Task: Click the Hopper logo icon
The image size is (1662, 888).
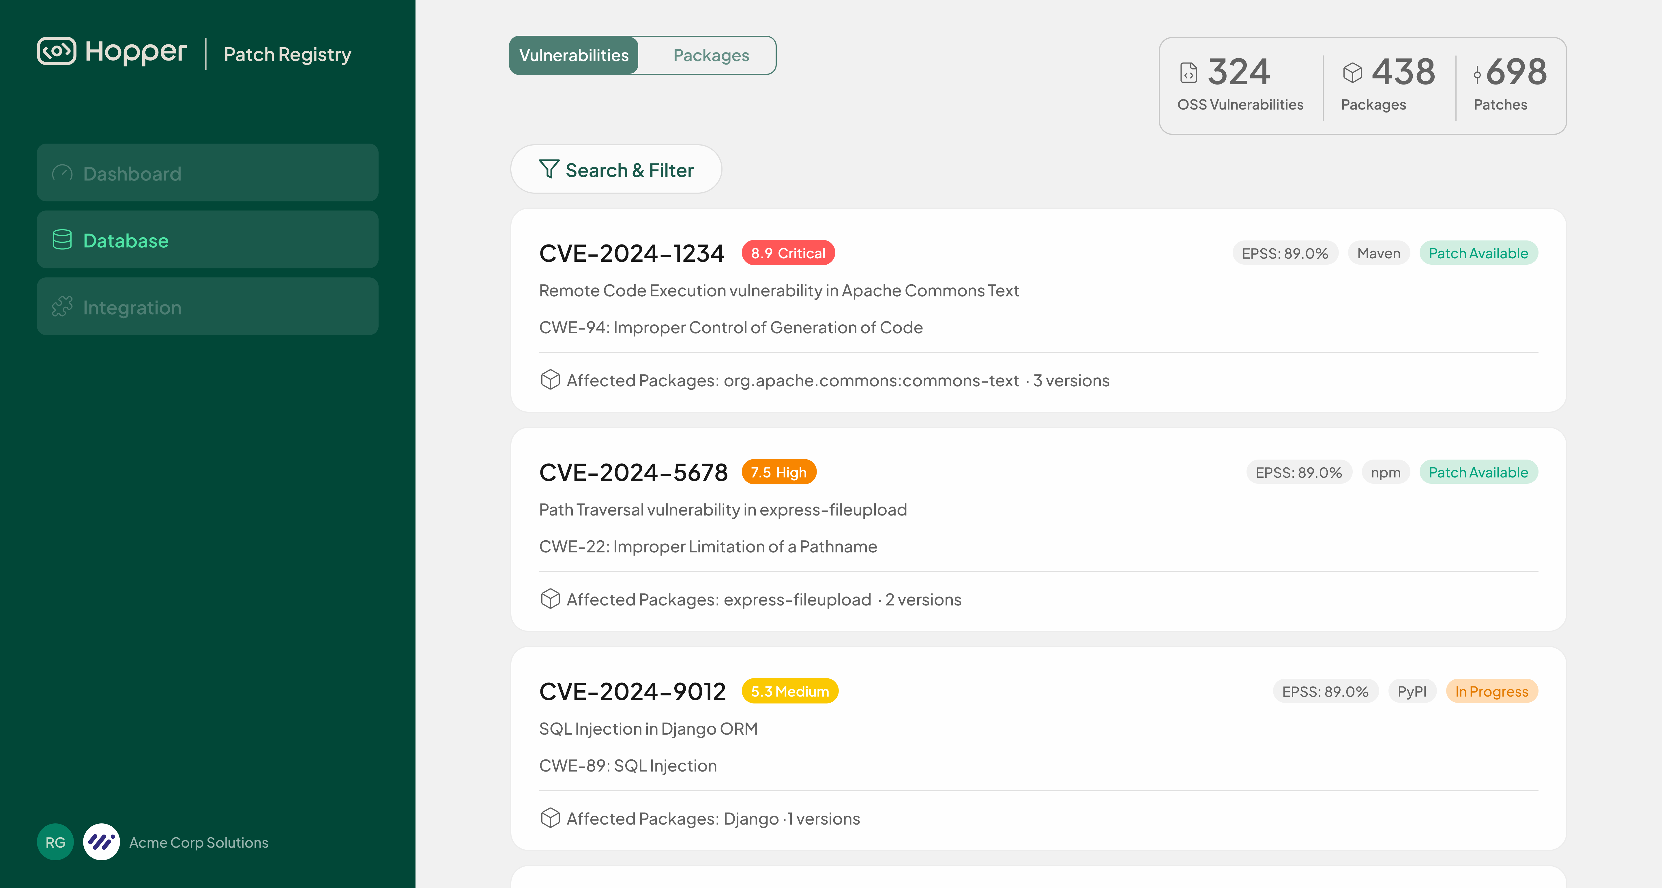Action: [56, 51]
